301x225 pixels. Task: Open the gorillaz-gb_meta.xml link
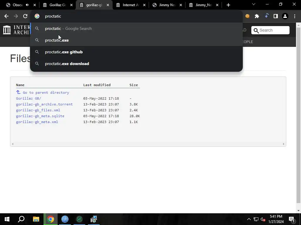click(37, 122)
